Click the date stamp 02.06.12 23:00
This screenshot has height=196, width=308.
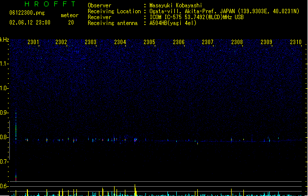click(30, 23)
